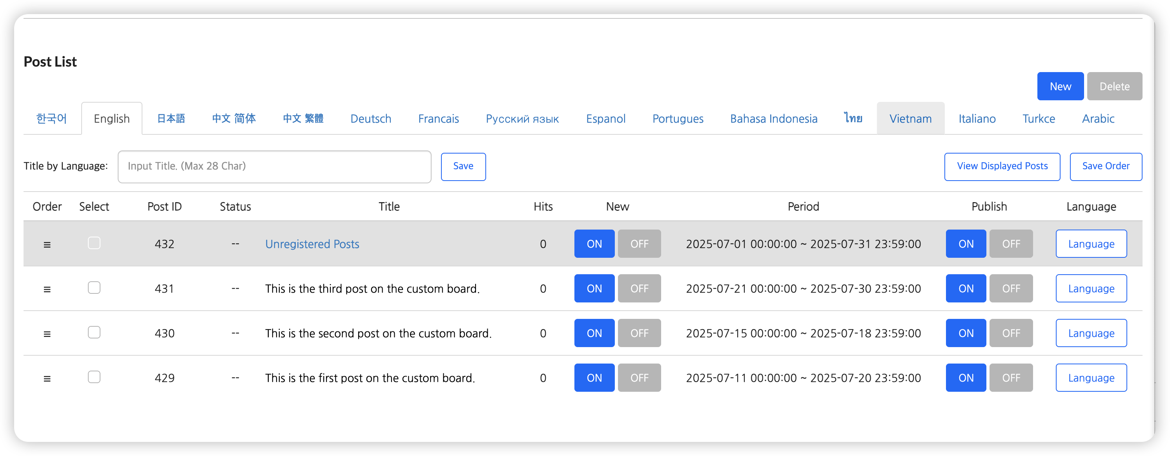The image size is (1170, 456).
Task: Click drag handle icon for post 431
Action: (x=47, y=289)
